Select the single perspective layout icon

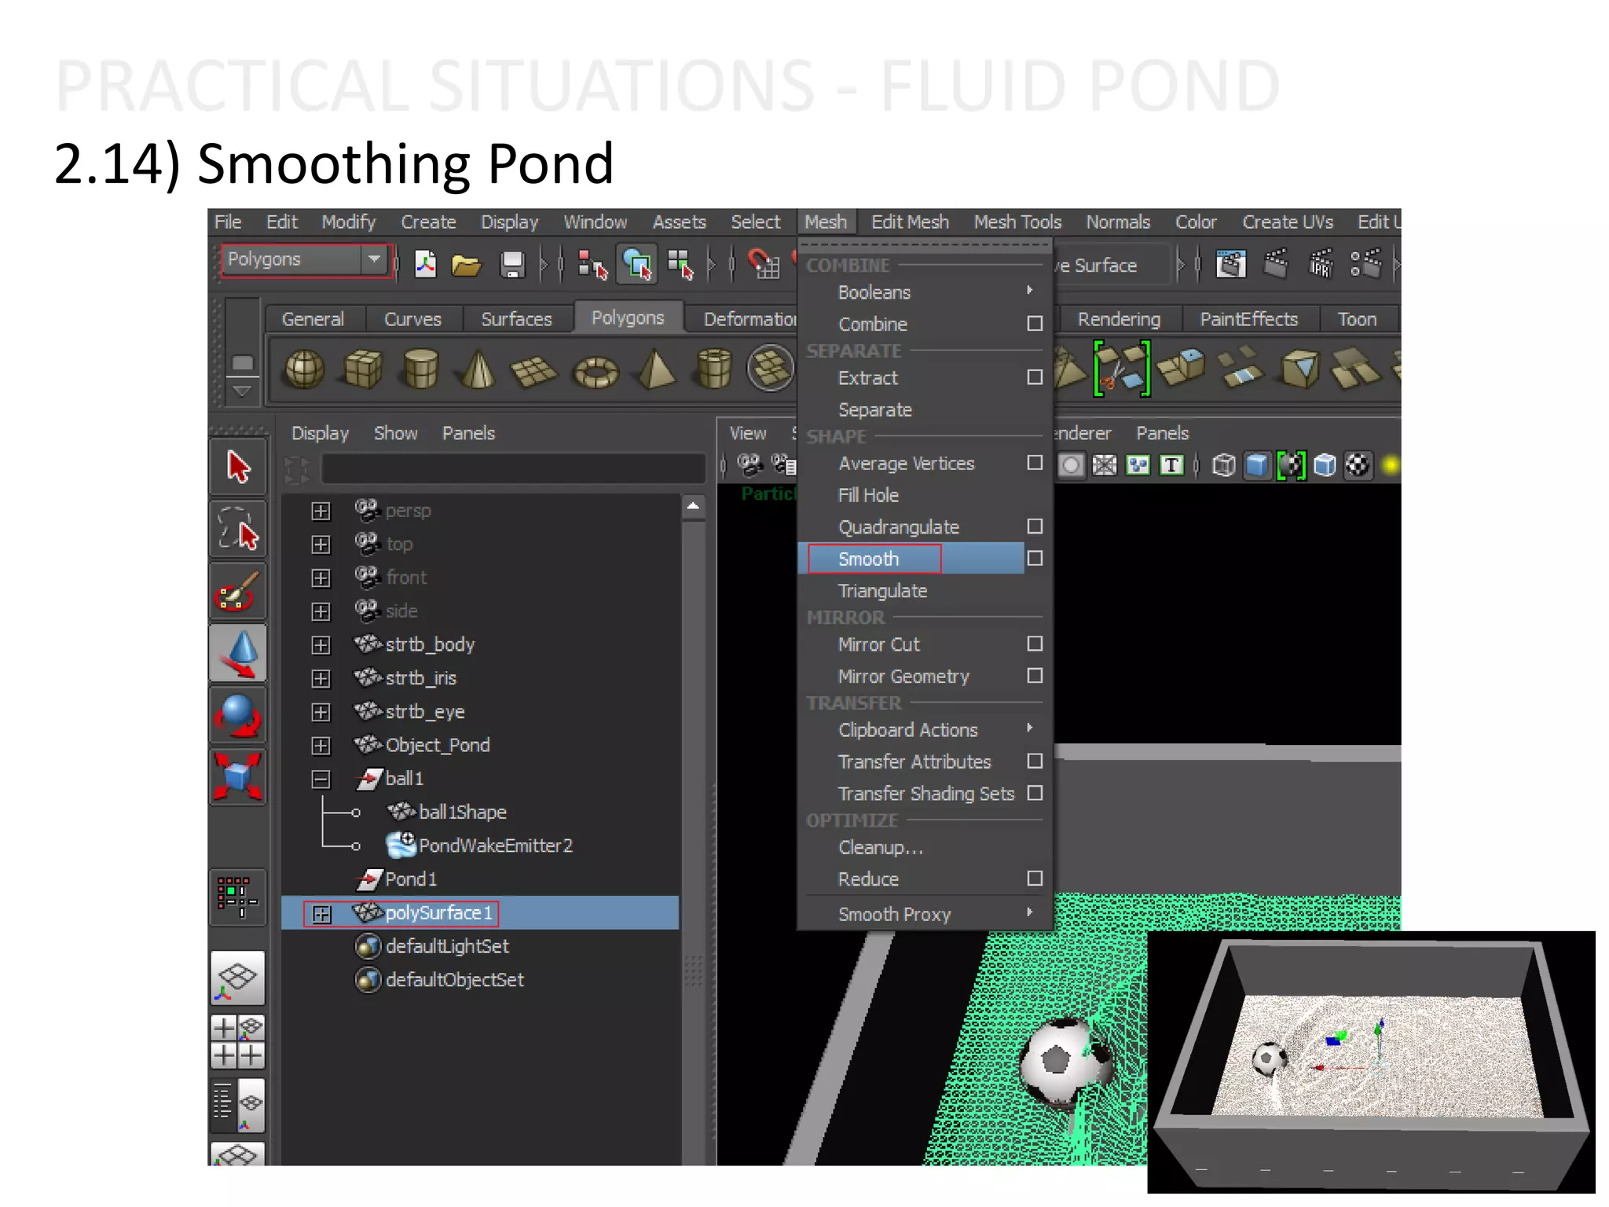(x=238, y=978)
